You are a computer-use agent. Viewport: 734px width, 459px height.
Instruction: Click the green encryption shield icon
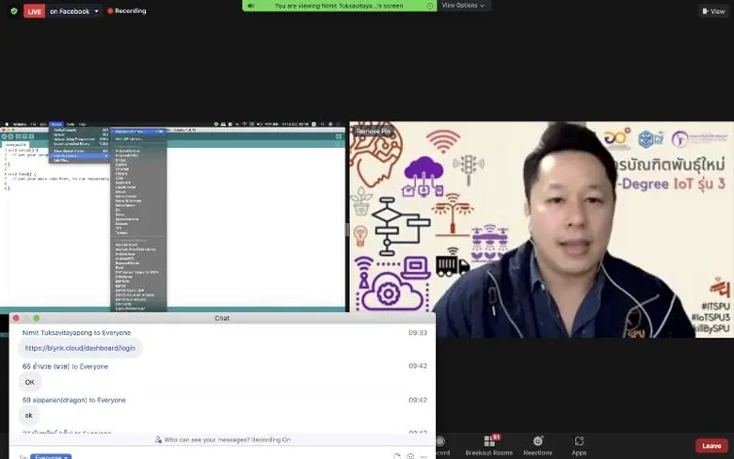coord(13,11)
